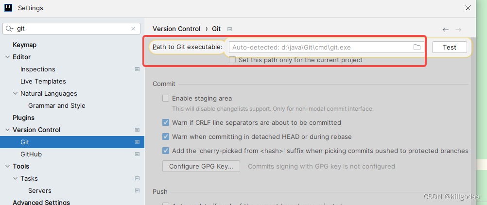Collapse the Natural Languages node
Image resolution: width=487 pixels, height=205 pixels.
(15, 93)
